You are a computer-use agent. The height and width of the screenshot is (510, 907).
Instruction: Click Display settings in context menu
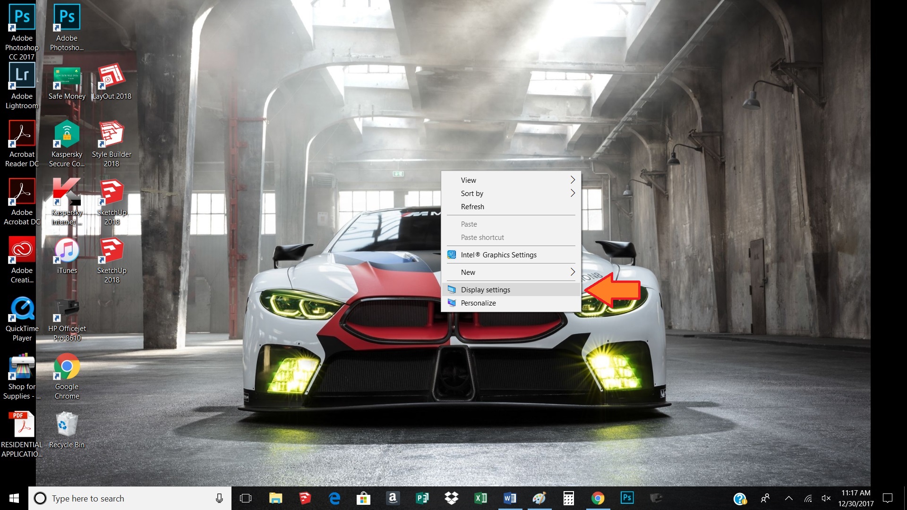485,289
